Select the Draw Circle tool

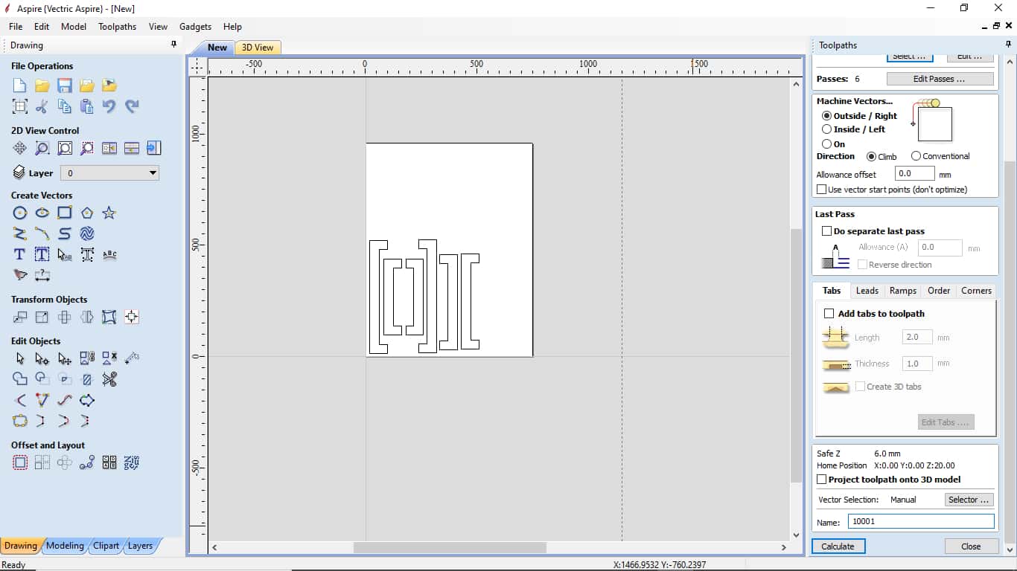point(20,213)
